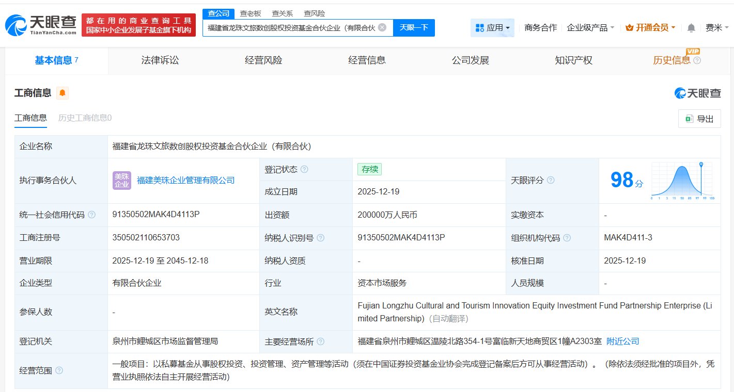Click the 天眼评分 question mark icon
This screenshot has width=734, height=392.
(550, 180)
